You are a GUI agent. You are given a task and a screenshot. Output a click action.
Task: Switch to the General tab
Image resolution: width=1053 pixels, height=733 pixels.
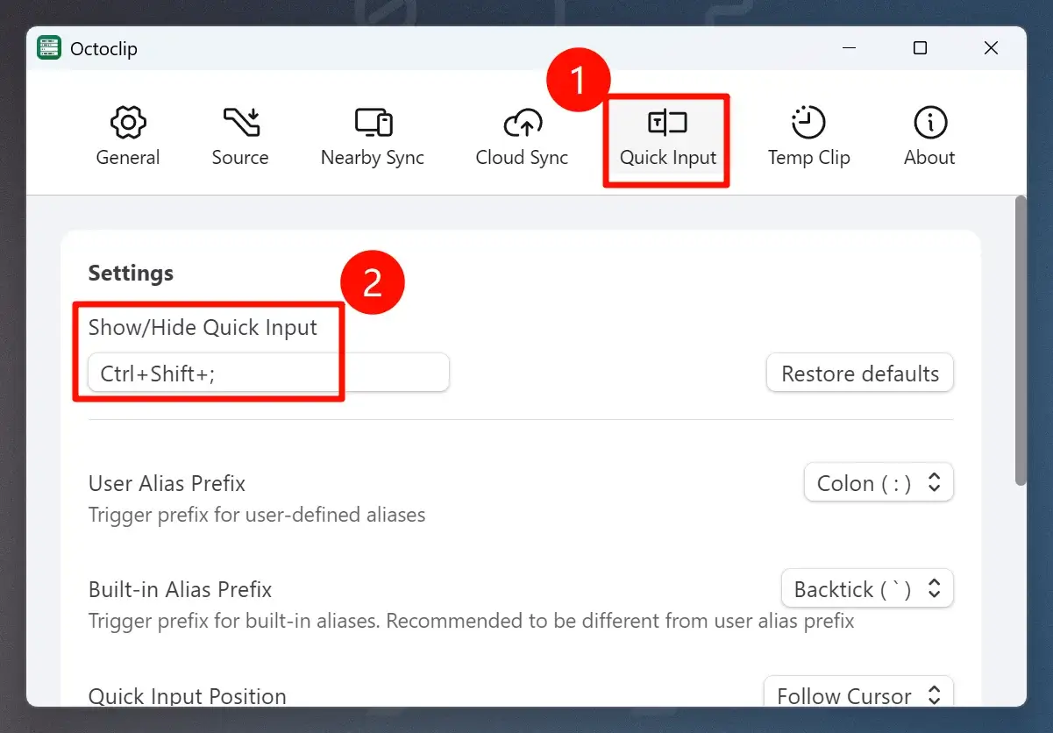(128, 136)
